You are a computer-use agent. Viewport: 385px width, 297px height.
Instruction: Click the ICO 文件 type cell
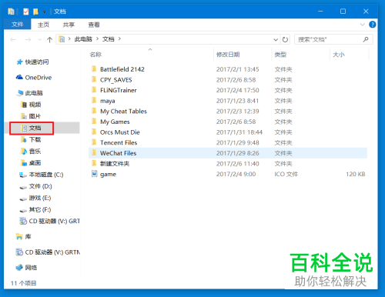(286, 174)
